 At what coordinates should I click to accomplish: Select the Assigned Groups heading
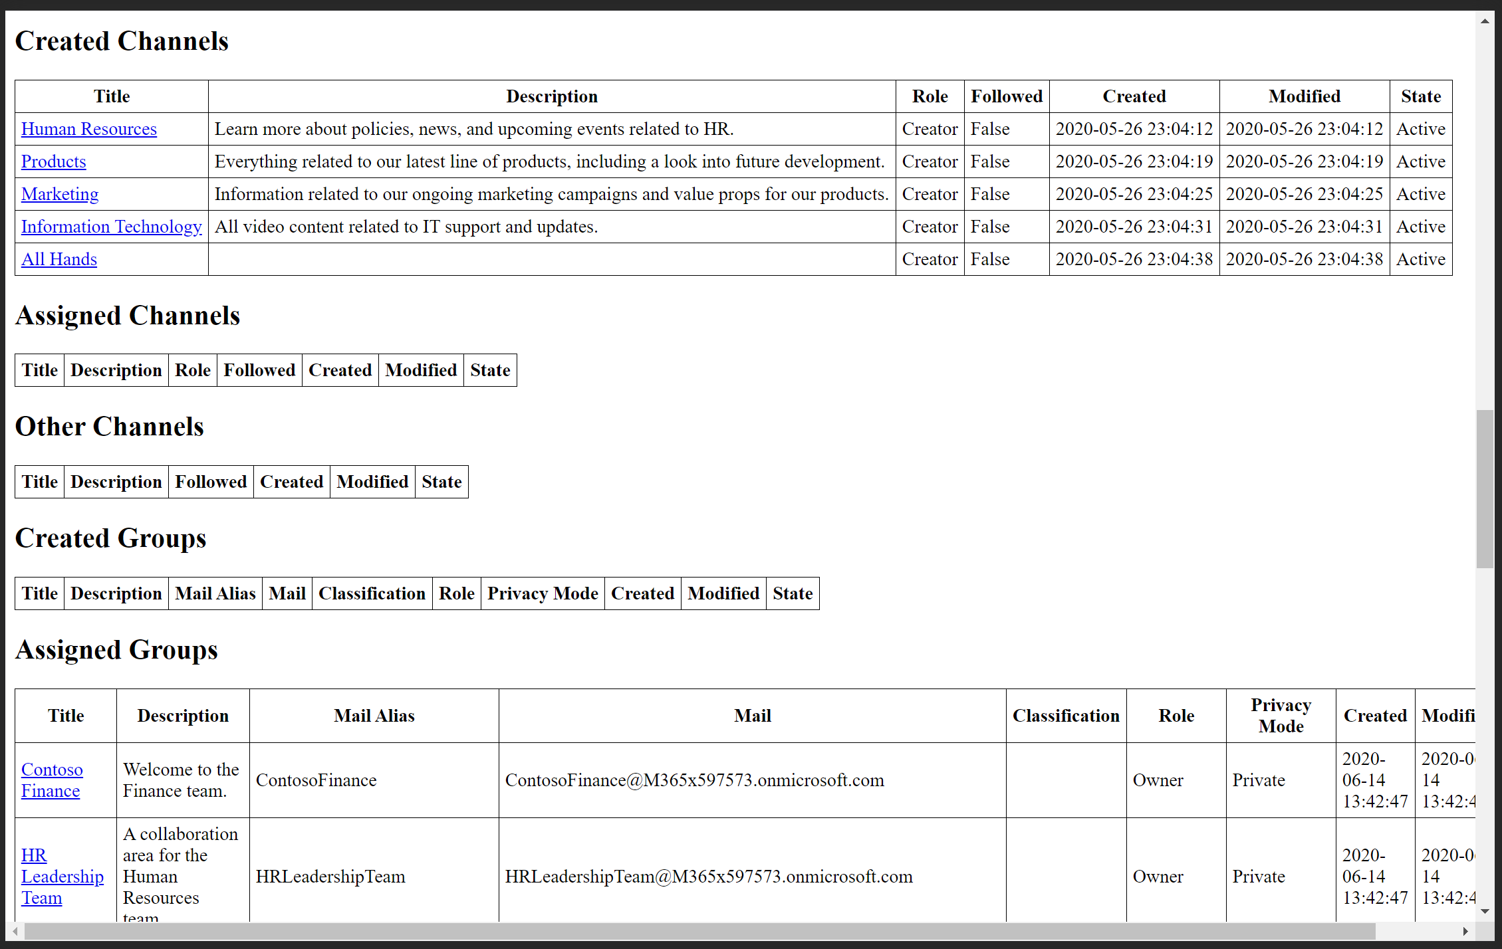point(116,650)
